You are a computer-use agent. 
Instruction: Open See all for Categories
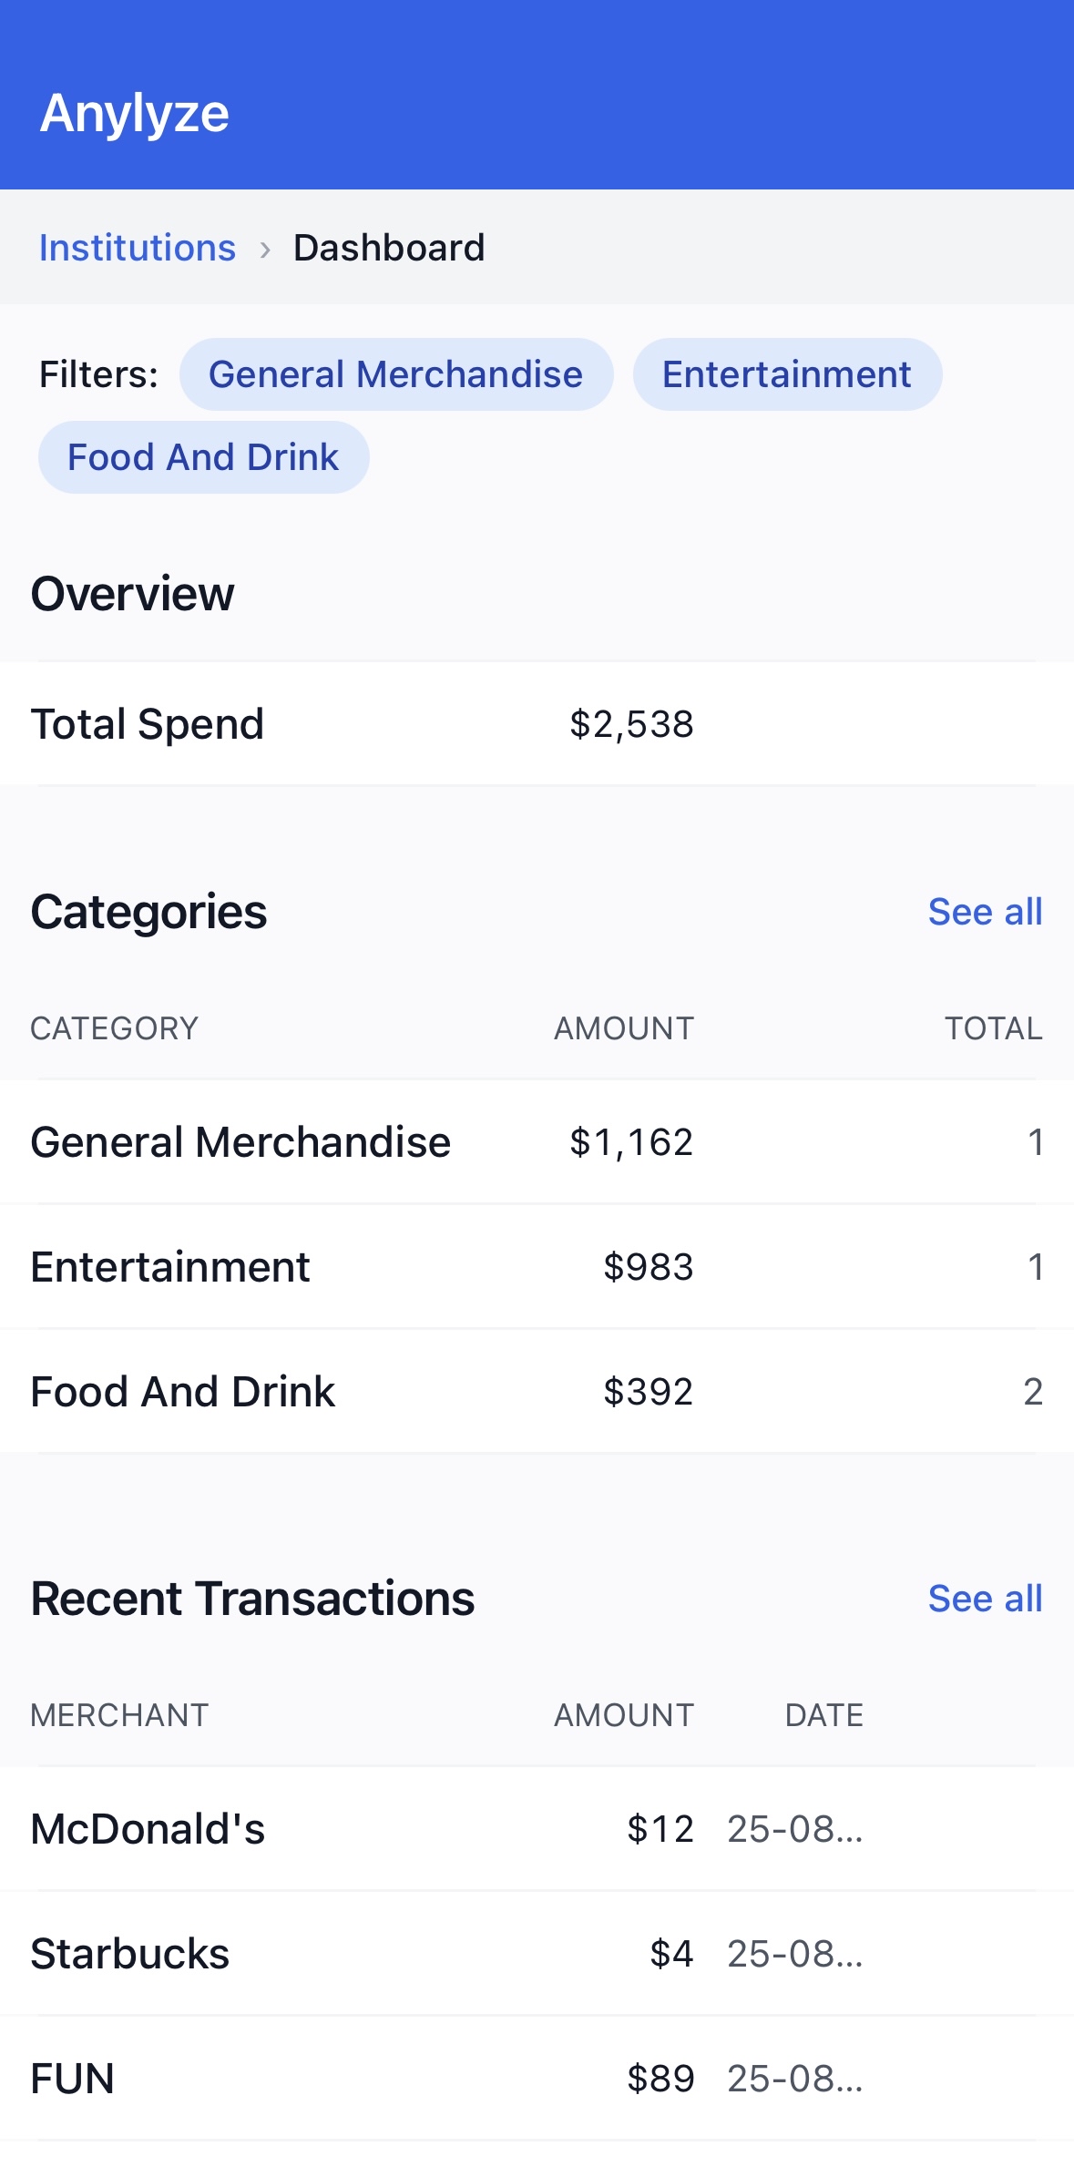tap(985, 912)
